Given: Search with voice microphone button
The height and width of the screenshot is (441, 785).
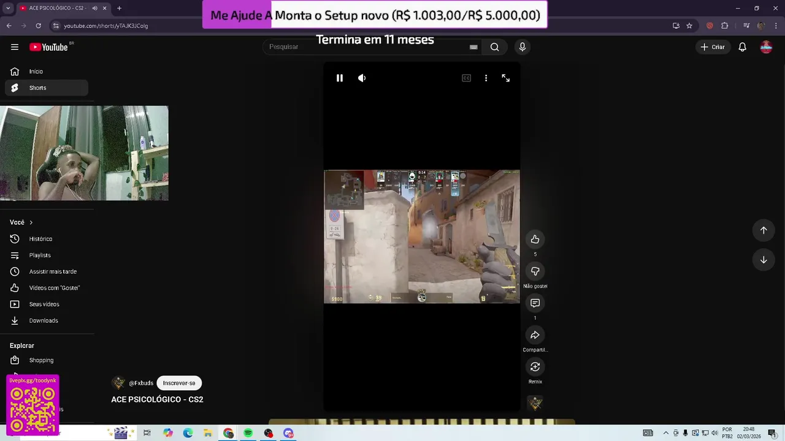Looking at the screenshot, I should pyautogui.click(x=523, y=47).
